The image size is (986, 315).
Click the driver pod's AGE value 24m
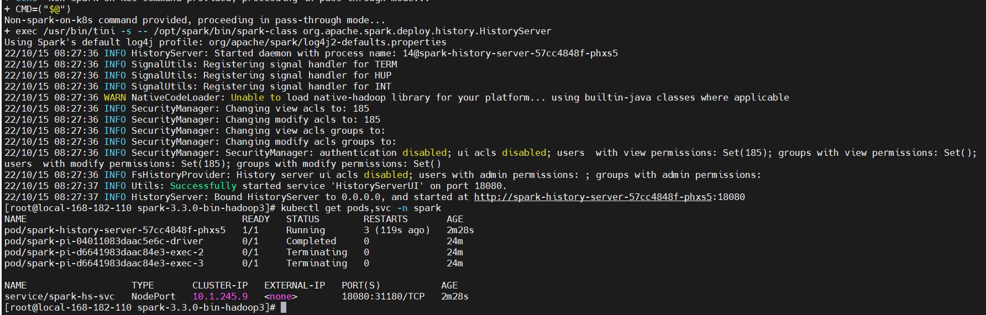click(x=455, y=241)
